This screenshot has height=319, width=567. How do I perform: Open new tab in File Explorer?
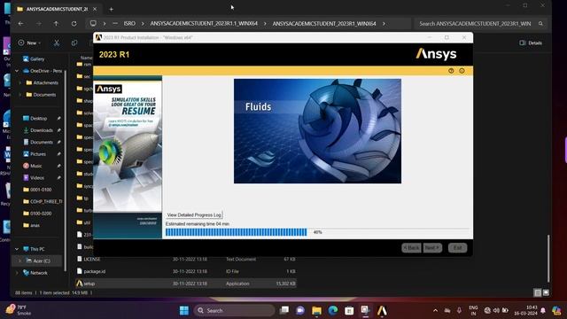tap(112, 9)
